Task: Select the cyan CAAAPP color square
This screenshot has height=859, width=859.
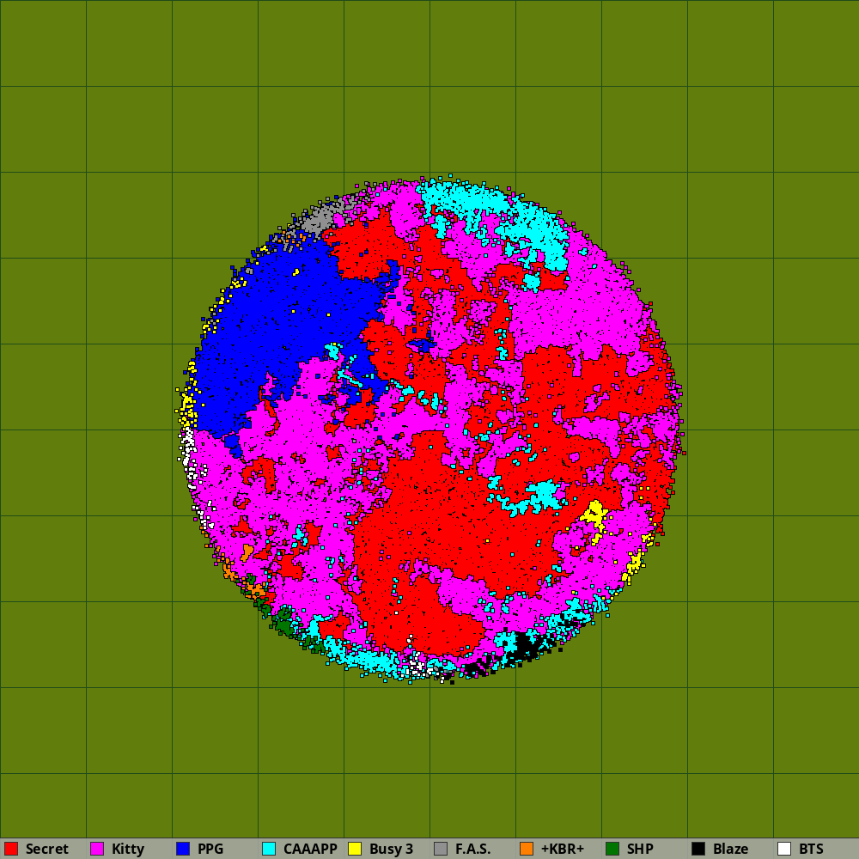Action: click(x=269, y=849)
